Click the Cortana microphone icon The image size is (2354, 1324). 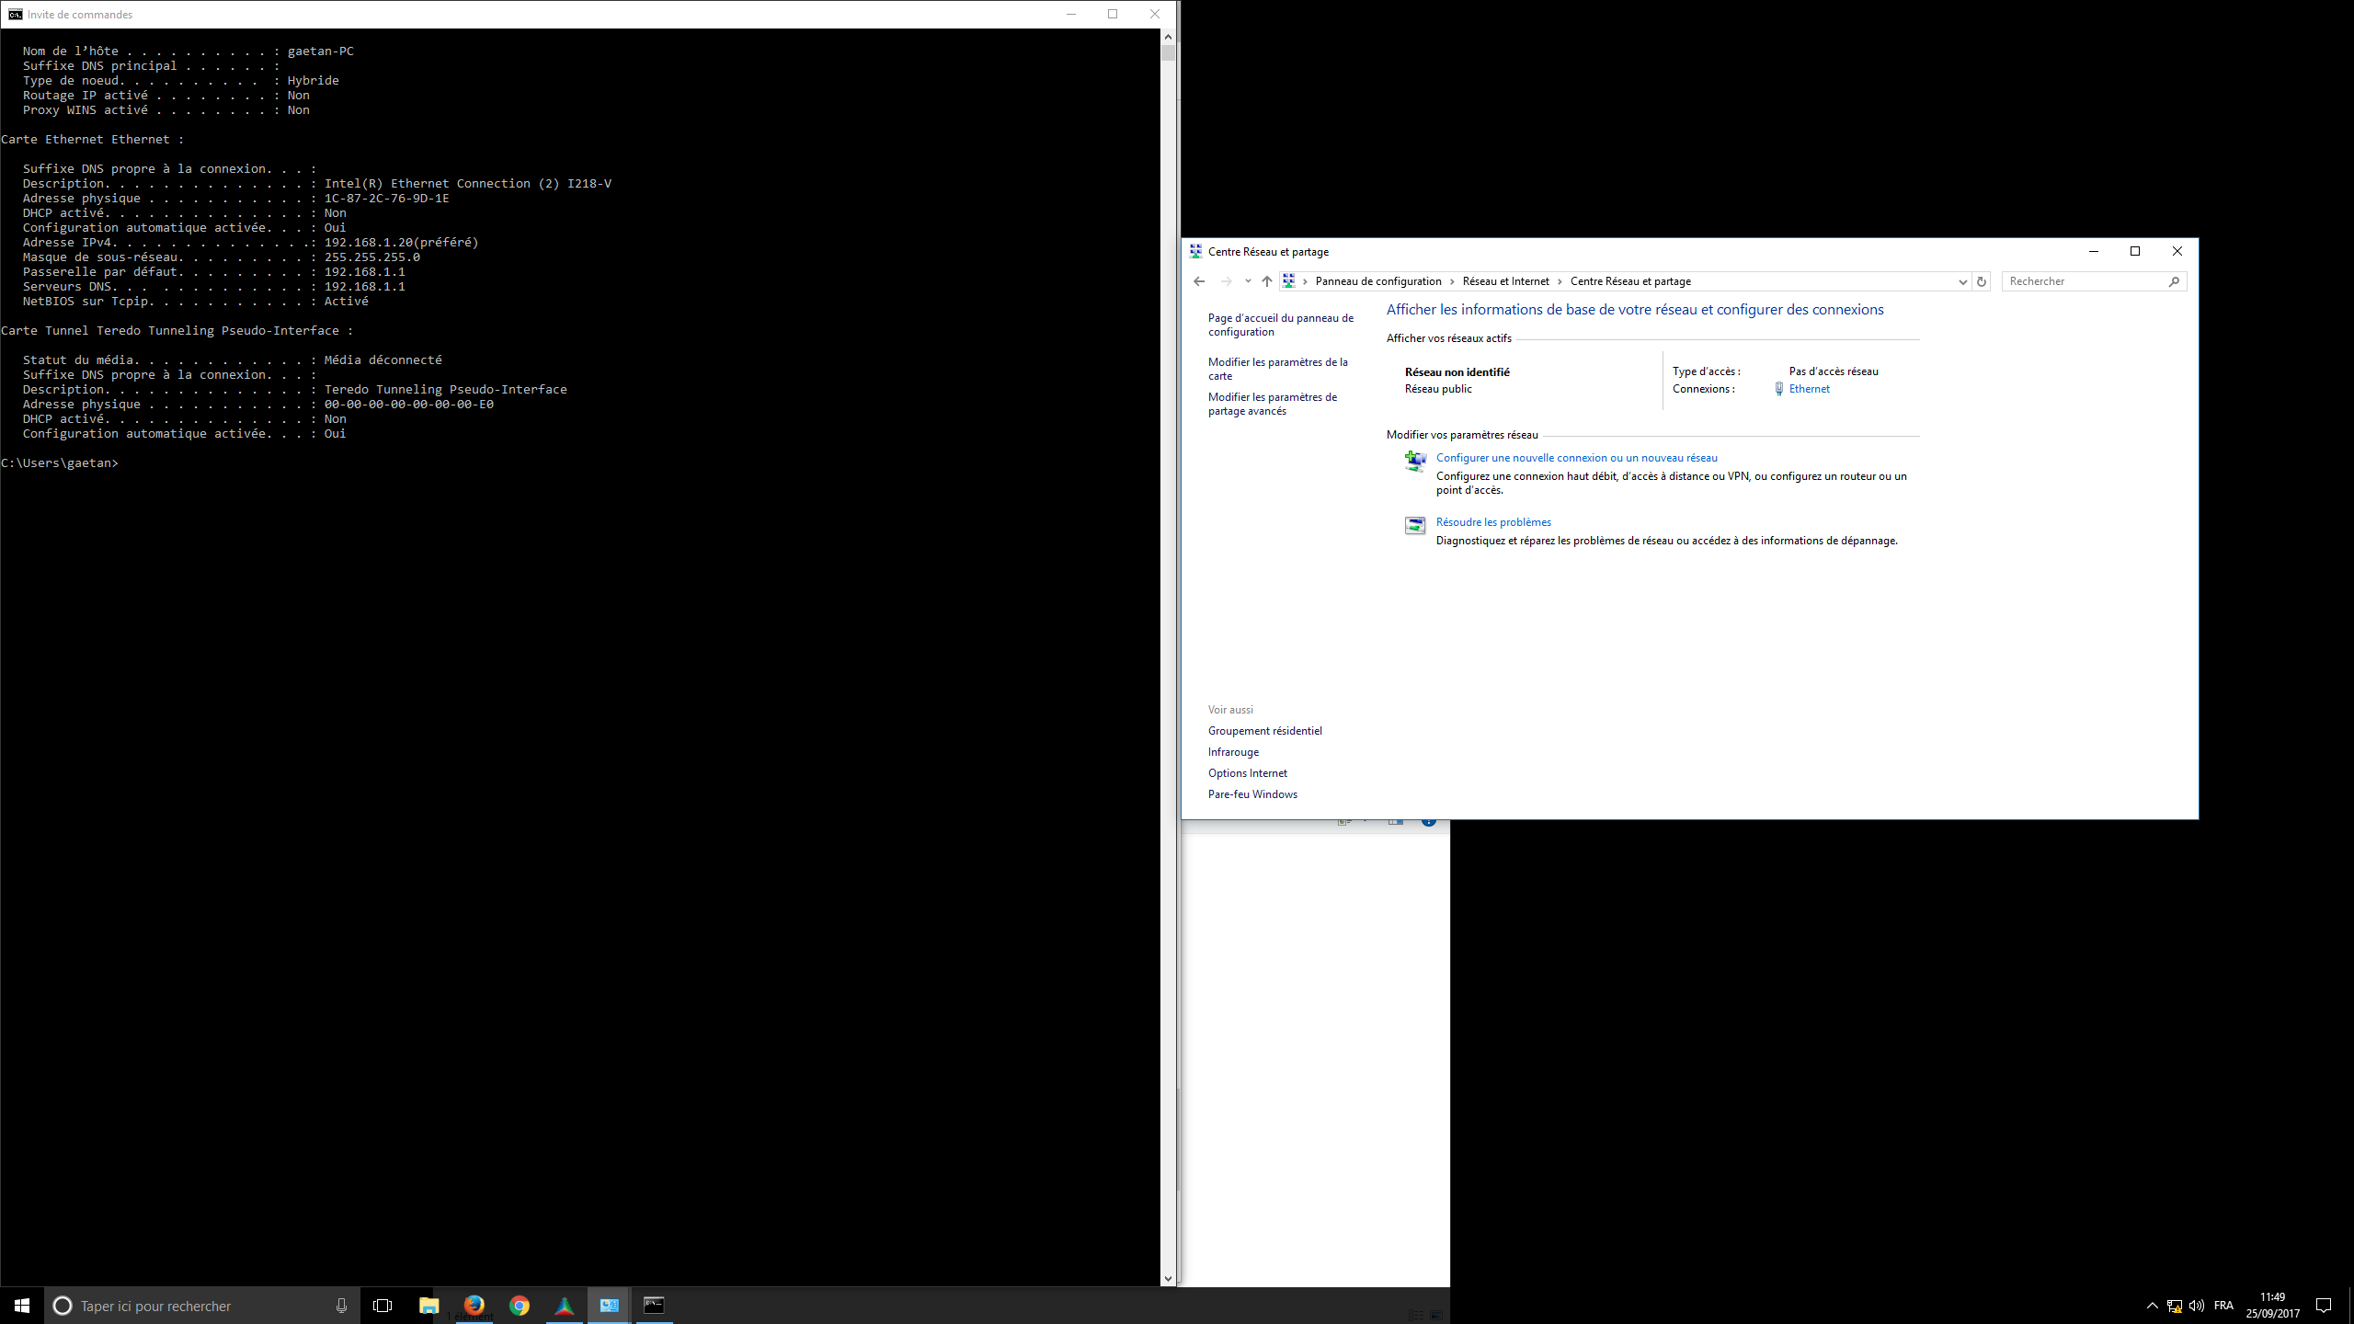tap(341, 1306)
